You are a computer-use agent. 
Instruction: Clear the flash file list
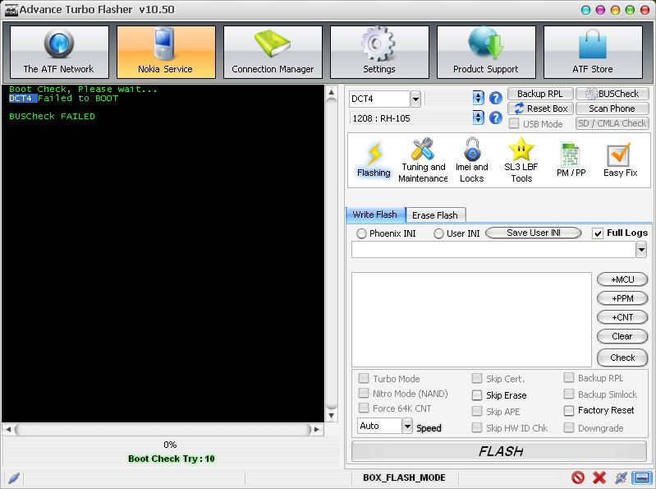[x=622, y=336]
